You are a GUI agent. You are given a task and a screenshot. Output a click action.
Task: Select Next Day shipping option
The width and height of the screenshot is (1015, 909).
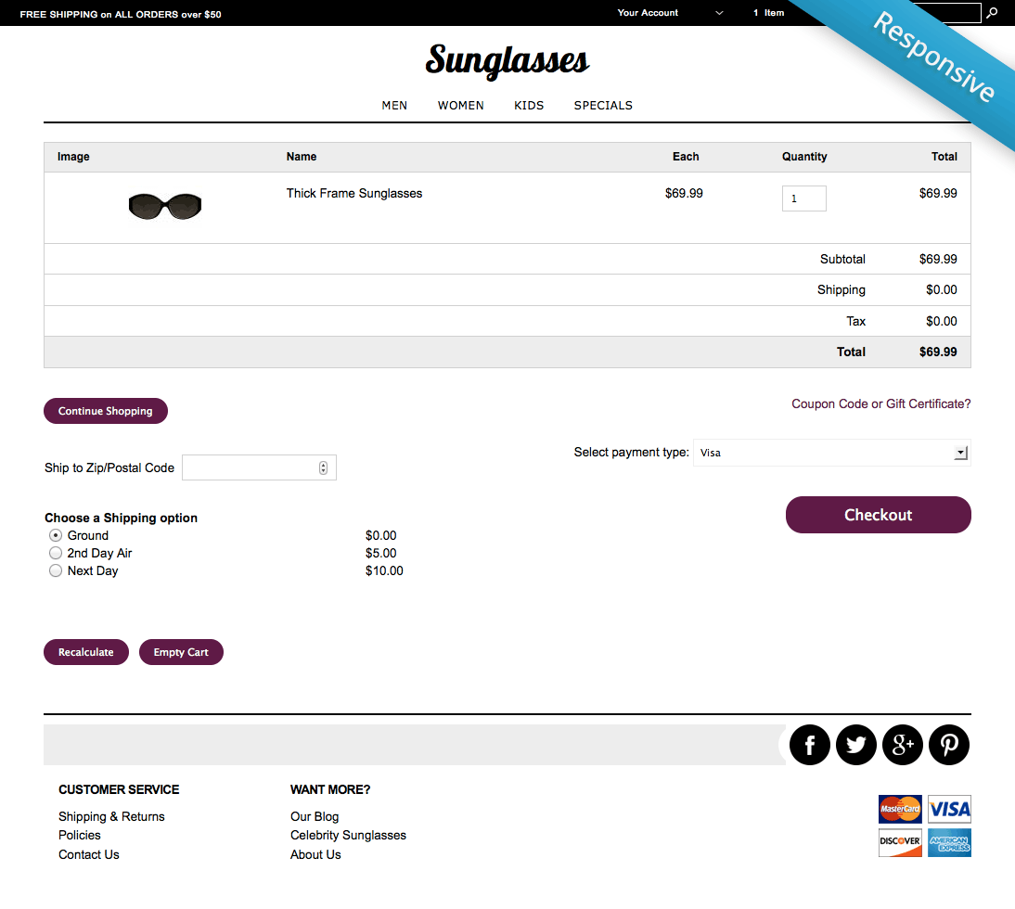pyautogui.click(x=56, y=570)
